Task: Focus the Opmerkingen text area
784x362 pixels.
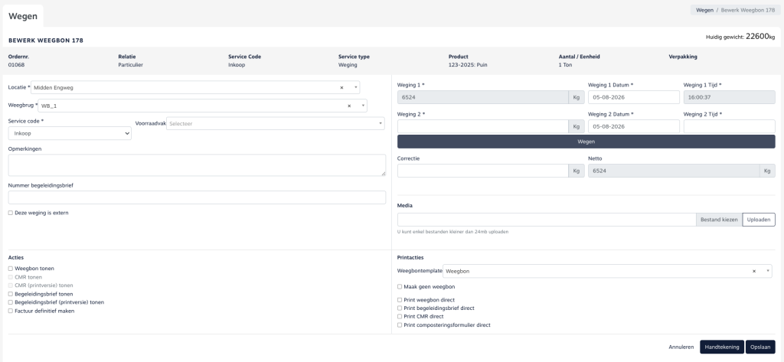Action: 197,165
